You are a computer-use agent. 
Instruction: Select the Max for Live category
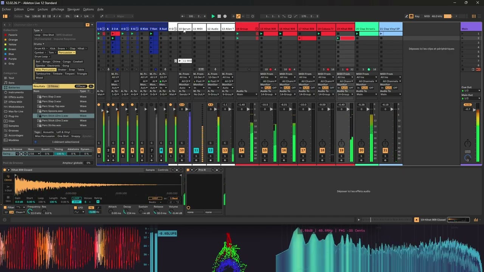click(16, 111)
